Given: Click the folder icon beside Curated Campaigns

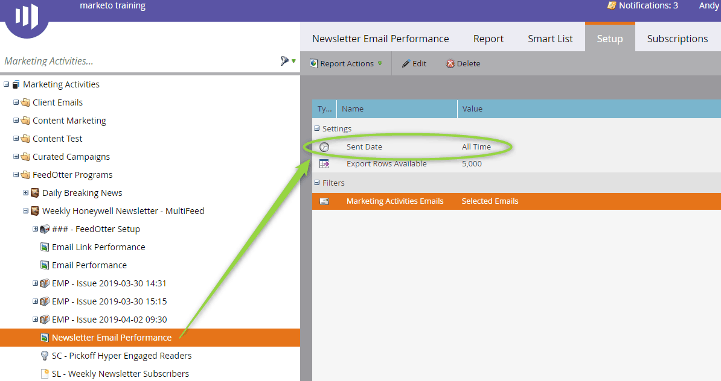Looking at the screenshot, I should pos(24,156).
